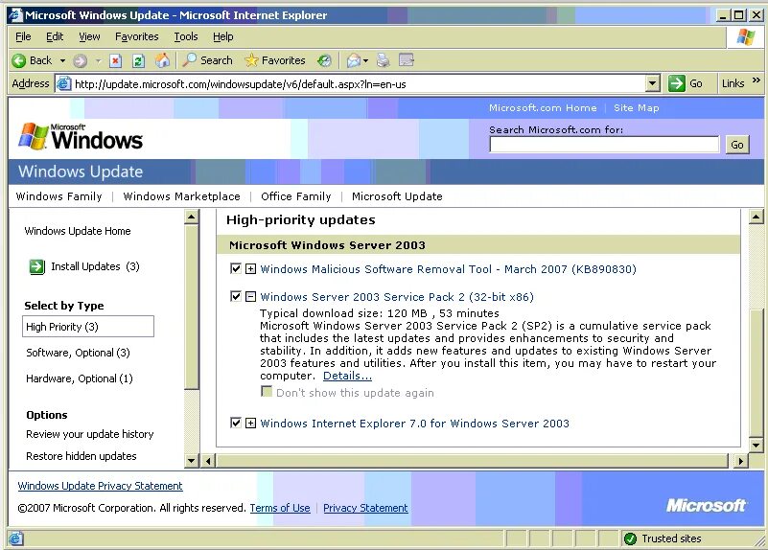Click the Search Microsoft.com input field
Screen dimensions: 768x550
click(x=604, y=145)
